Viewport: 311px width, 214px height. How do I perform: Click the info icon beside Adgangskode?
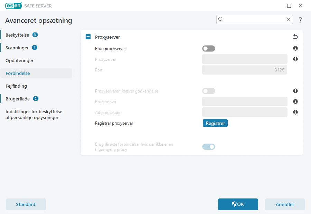(x=295, y=112)
